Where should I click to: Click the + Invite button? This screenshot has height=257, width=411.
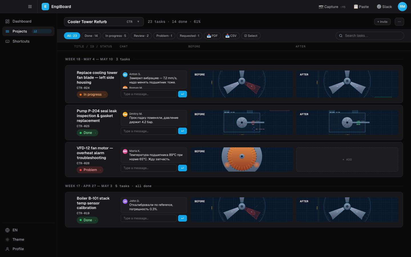[x=382, y=22]
